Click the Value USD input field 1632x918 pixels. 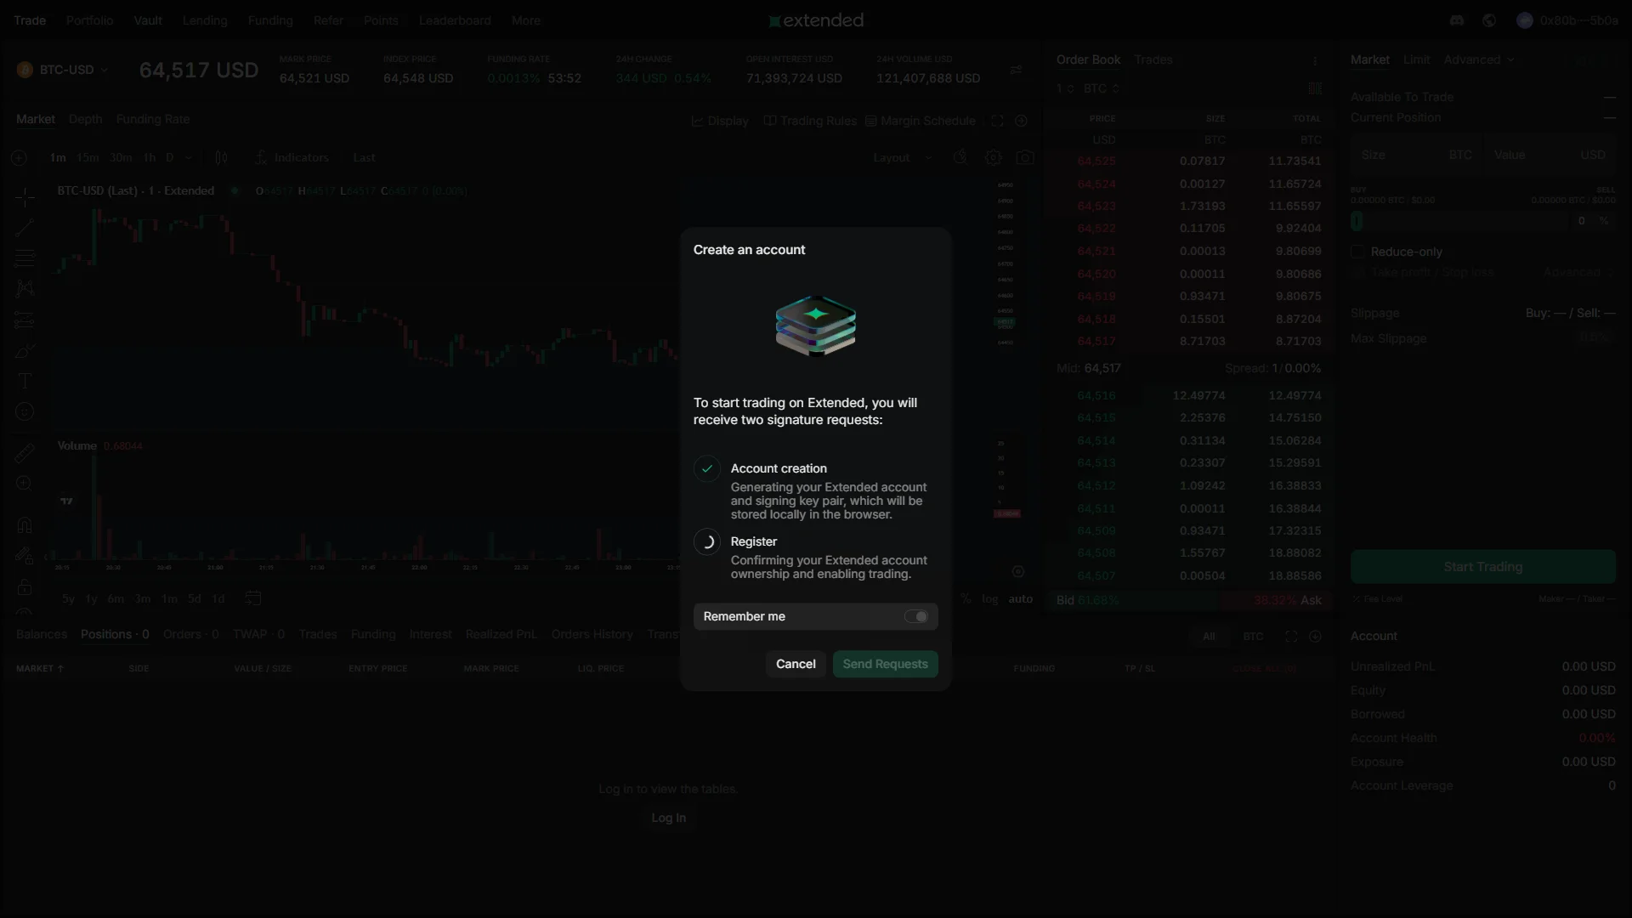[1550, 156]
